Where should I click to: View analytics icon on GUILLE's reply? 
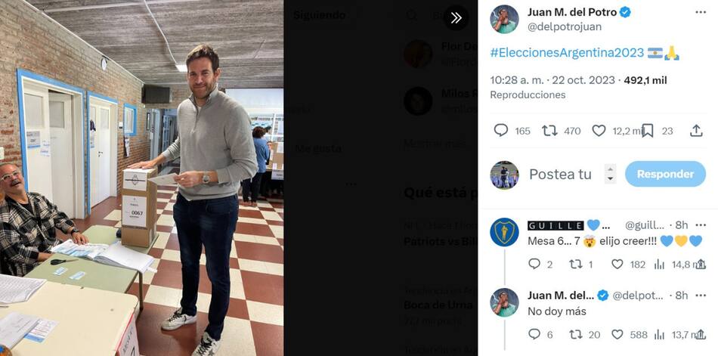(659, 264)
